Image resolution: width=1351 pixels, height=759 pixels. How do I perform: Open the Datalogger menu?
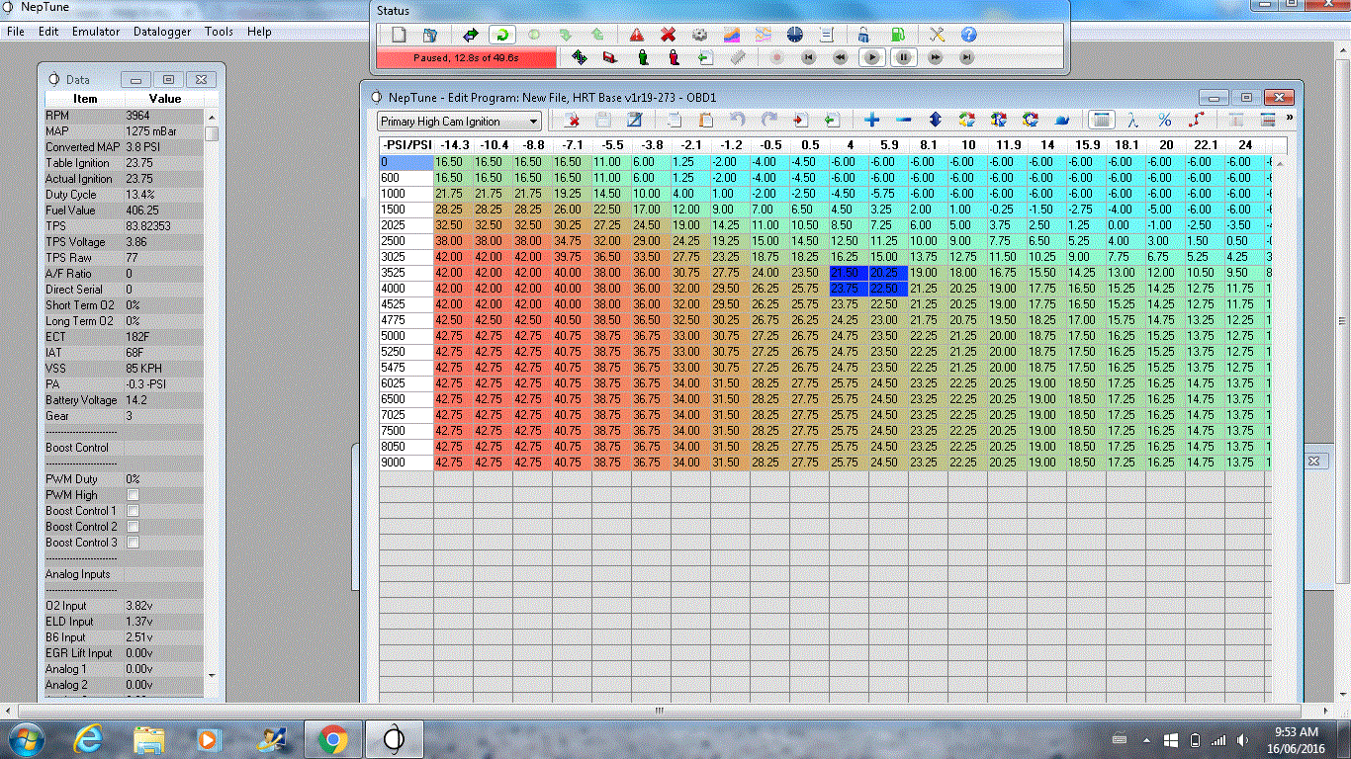(x=162, y=32)
